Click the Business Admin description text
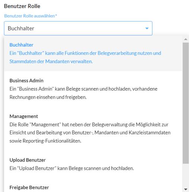189x192 pixels. tap(84, 93)
